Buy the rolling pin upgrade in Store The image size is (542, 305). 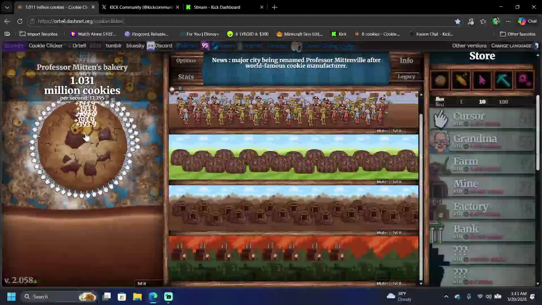[x=461, y=80]
